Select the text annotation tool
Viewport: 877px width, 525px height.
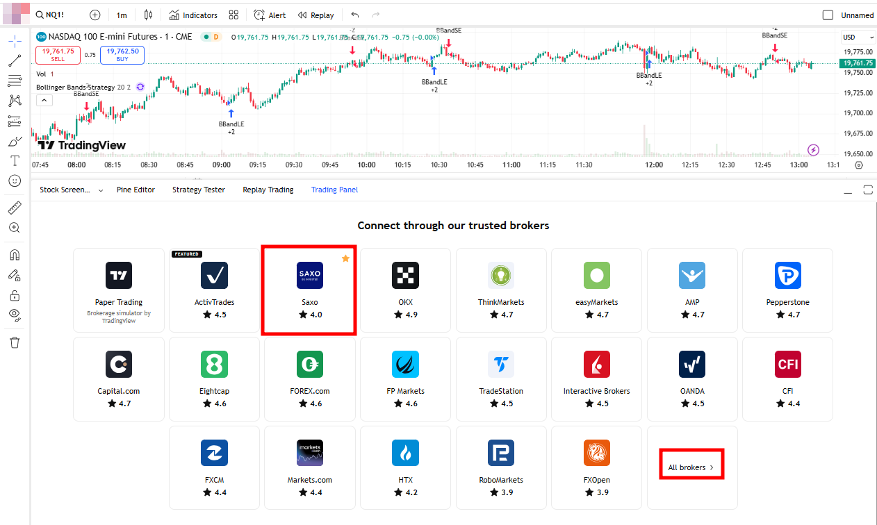(x=15, y=161)
